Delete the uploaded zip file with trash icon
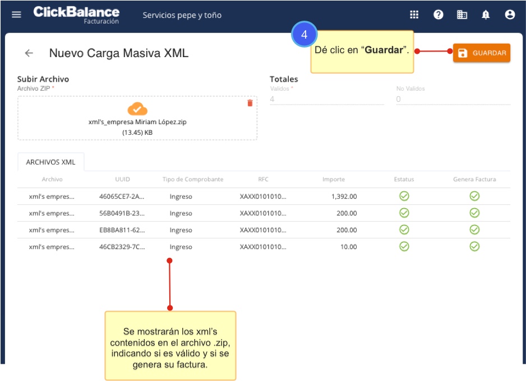This screenshot has width=526, height=381. coord(250,103)
